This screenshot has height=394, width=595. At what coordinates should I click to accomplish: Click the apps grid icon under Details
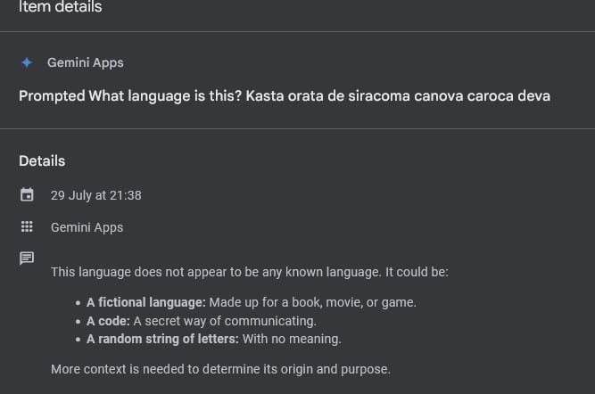click(27, 227)
